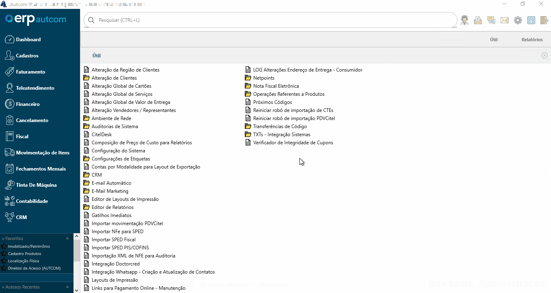The width and height of the screenshot is (551, 293).
Task: Open Importar NFe para SPED
Action: pos(118,232)
